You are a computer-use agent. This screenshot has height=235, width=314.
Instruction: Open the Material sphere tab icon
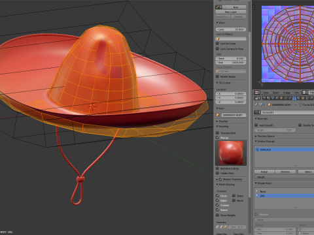[298, 98]
